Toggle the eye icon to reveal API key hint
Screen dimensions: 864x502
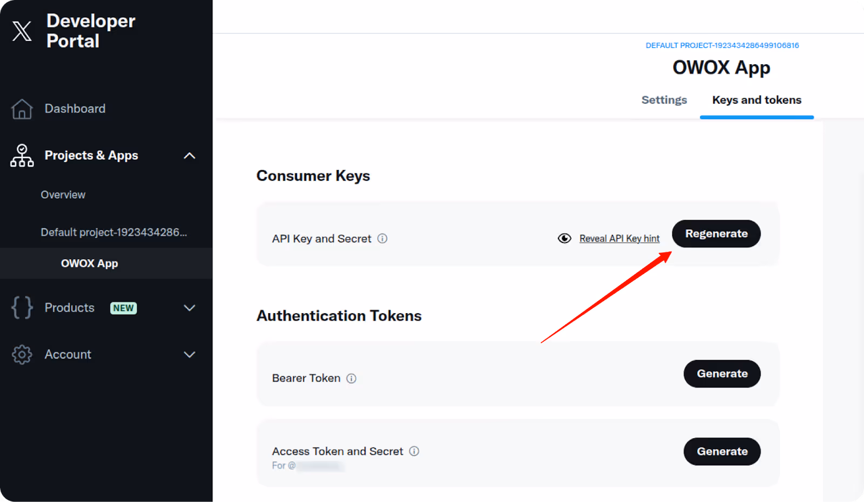click(x=564, y=238)
